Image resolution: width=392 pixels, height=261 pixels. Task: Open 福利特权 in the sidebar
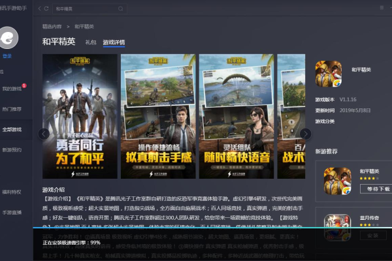pos(12,192)
